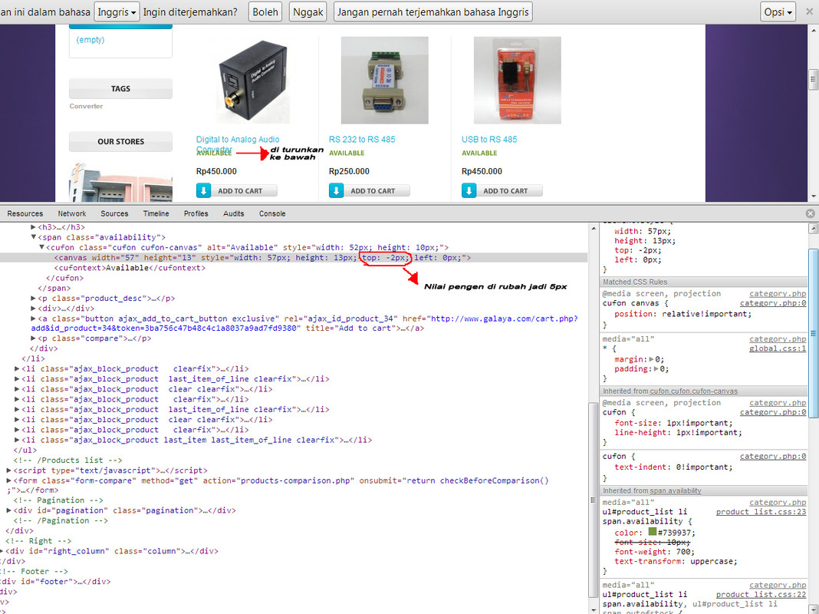Open the product_list.css:23 source link
819x614 pixels.
coord(761,512)
